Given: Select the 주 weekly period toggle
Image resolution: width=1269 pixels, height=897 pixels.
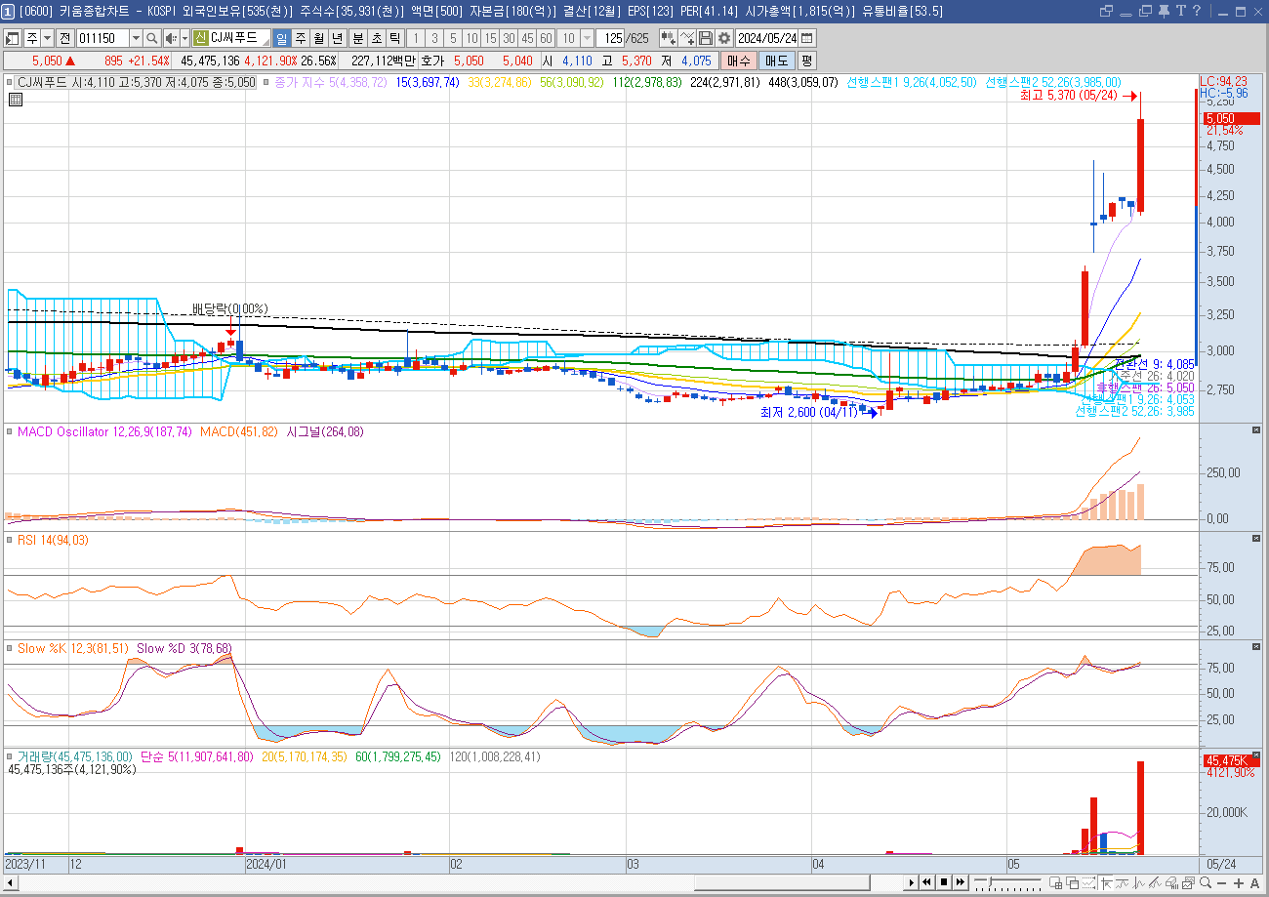Looking at the screenshot, I should (x=301, y=38).
